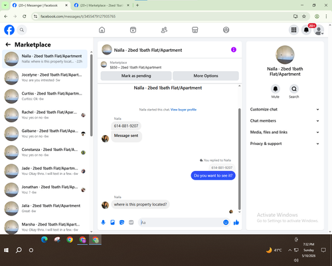Click the chat messages scrollbar
This screenshot has height=266, width=332.
tap(239, 158)
